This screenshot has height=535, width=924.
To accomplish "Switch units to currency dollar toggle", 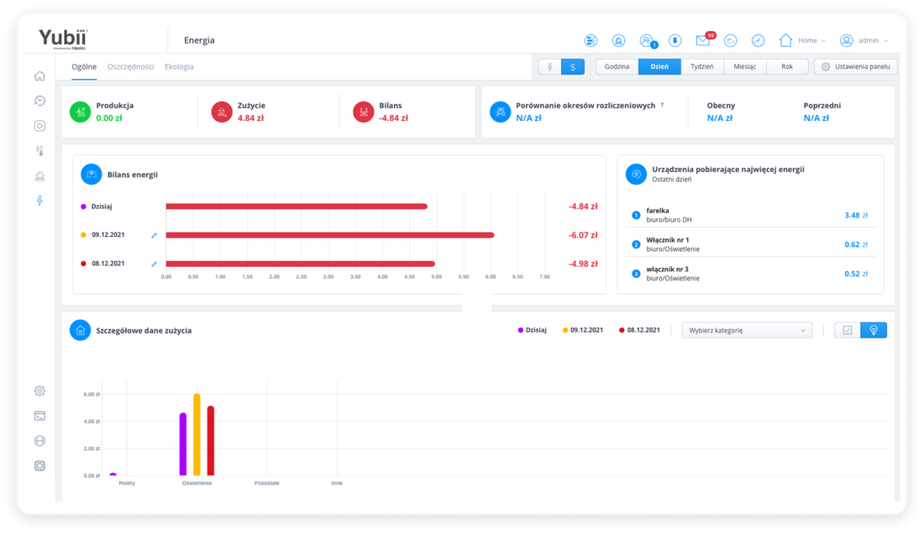I will 573,66.
